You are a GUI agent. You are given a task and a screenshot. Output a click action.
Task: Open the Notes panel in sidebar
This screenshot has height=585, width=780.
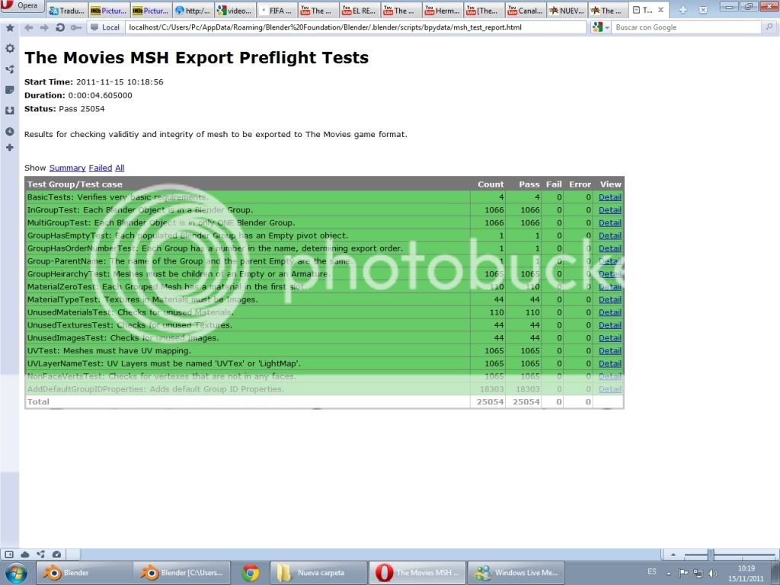[9, 90]
